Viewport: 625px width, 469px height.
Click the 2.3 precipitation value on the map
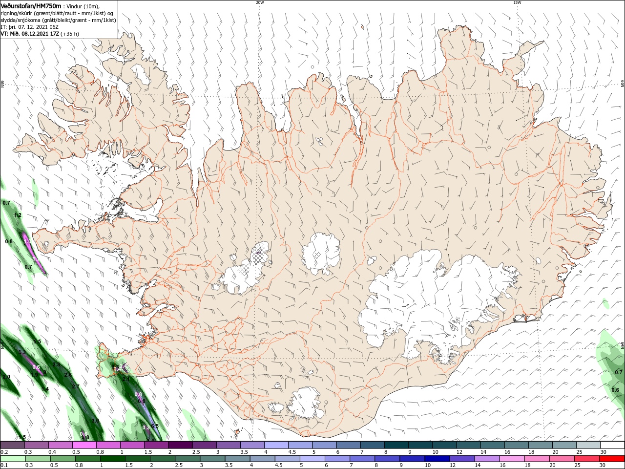pos(56,365)
